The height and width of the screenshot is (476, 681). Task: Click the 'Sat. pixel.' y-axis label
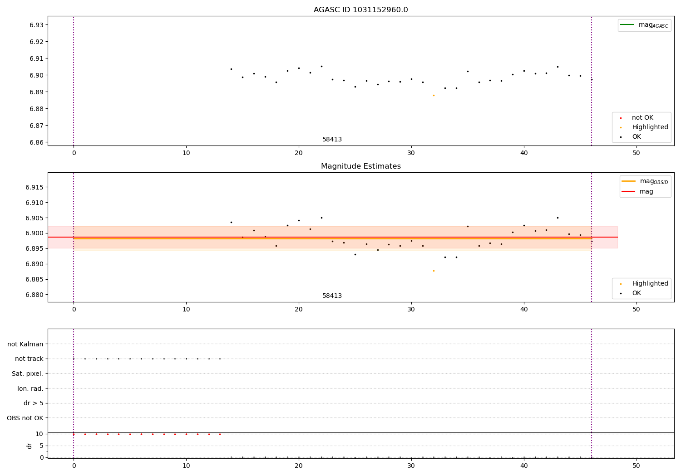pyautogui.click(x=27, y=374)
